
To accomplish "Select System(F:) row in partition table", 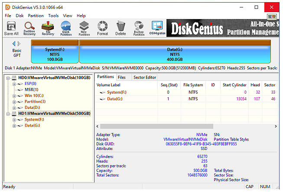I will (186, 92).
